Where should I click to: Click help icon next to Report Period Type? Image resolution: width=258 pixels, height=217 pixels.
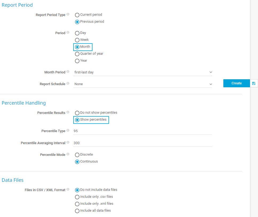click(x=68, y=14)
